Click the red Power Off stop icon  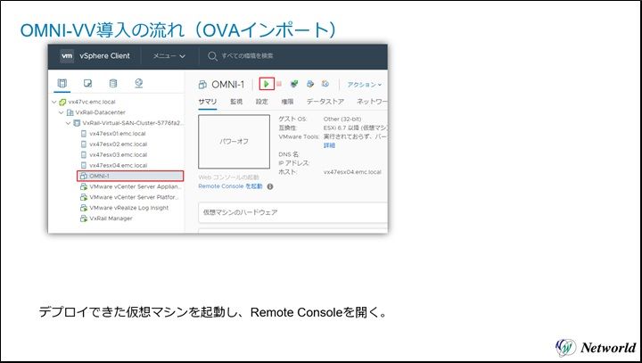point(279,84)
